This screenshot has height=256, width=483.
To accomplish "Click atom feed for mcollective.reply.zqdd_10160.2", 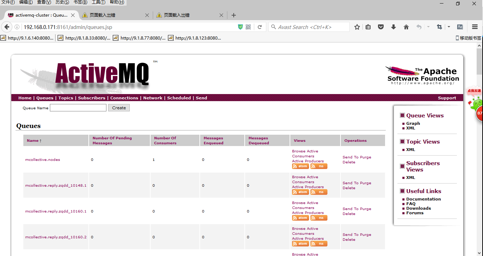I will point(301,244).
